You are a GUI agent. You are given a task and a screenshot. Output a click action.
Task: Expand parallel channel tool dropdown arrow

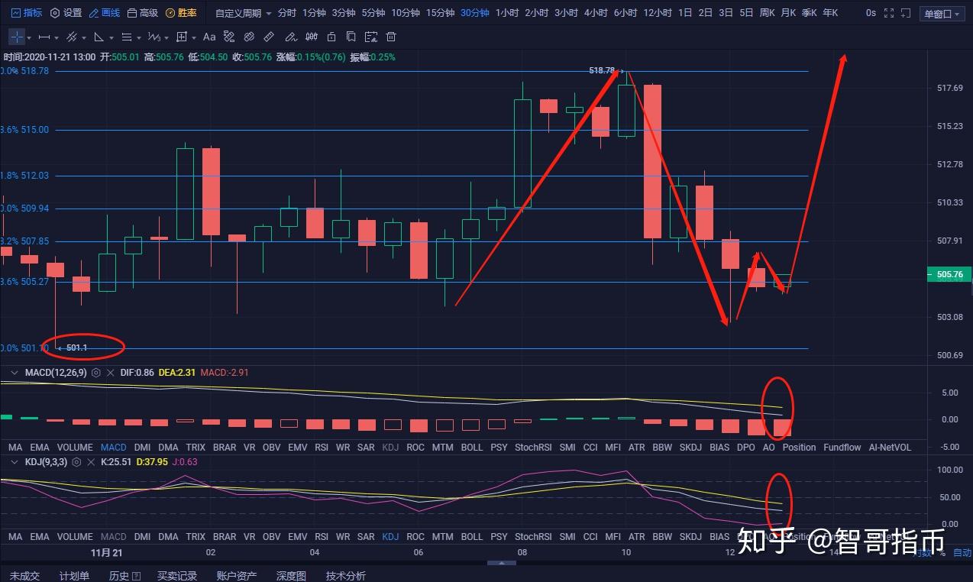pos(85,37)
